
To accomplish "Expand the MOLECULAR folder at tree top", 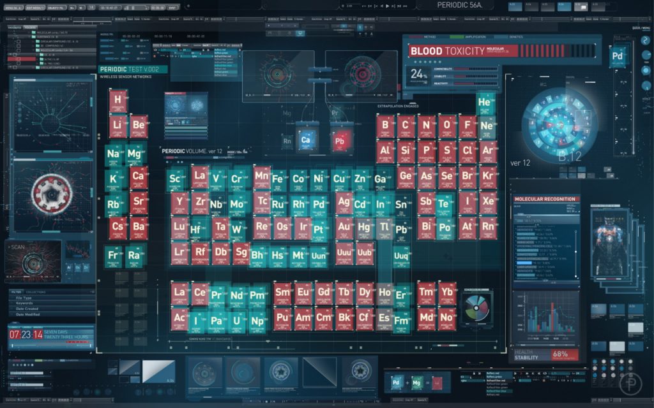I will [x=29, y=33].
